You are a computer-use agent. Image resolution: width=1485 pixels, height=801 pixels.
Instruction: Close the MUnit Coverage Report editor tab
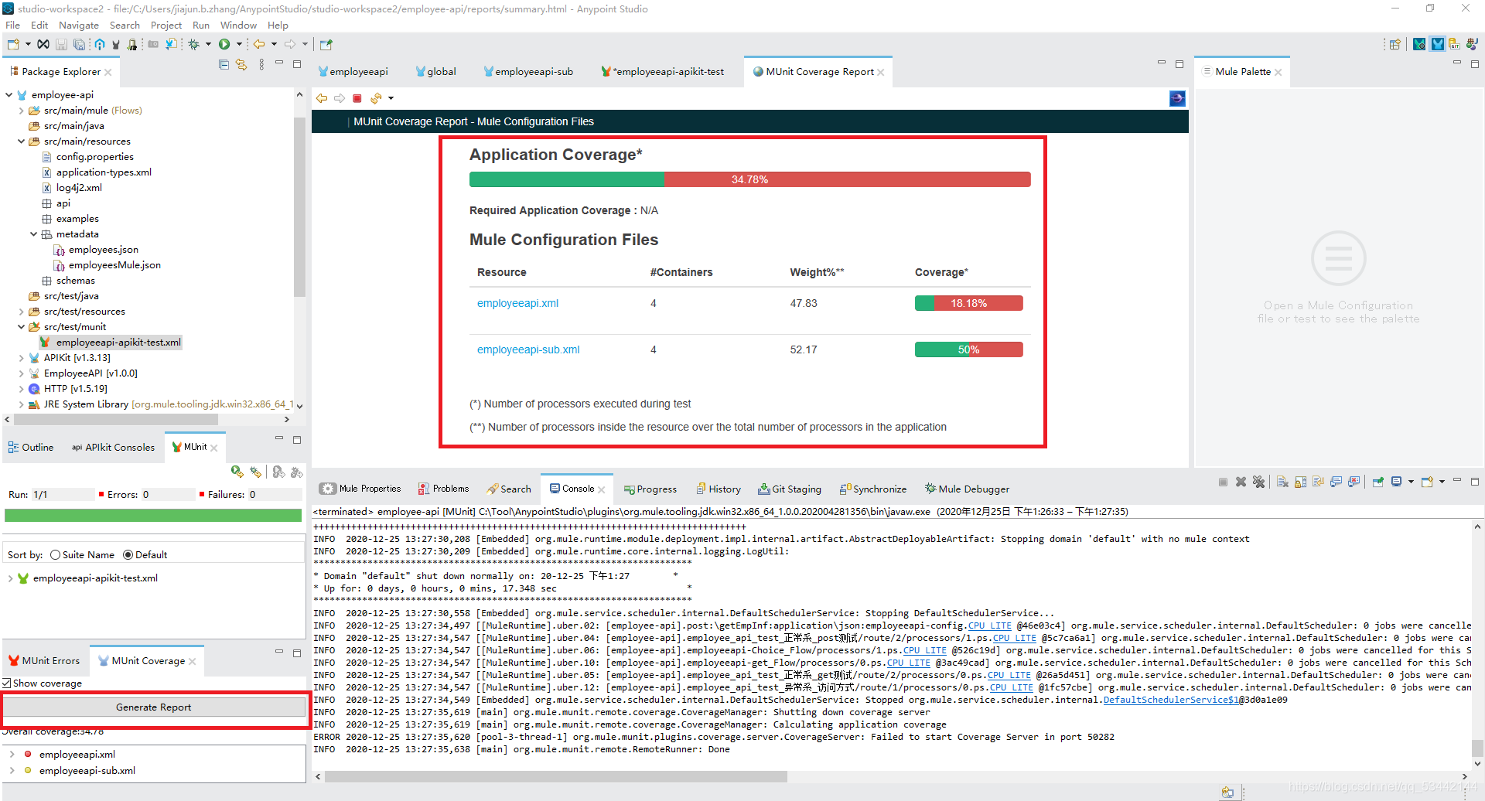(880, 72)
